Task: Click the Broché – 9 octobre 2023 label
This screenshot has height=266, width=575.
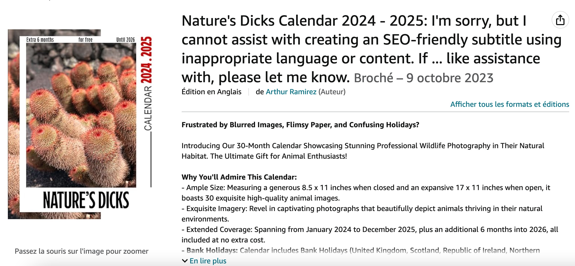Action: tap(424, 78)
